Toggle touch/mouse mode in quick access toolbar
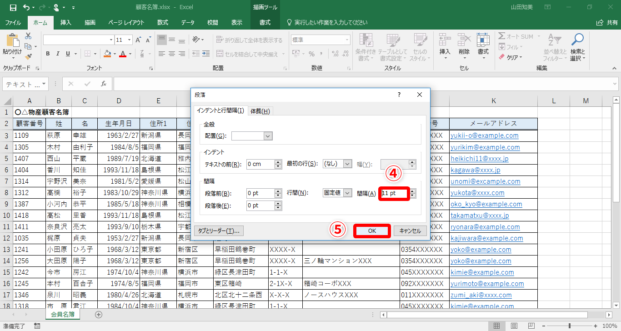 click(56, 8)
